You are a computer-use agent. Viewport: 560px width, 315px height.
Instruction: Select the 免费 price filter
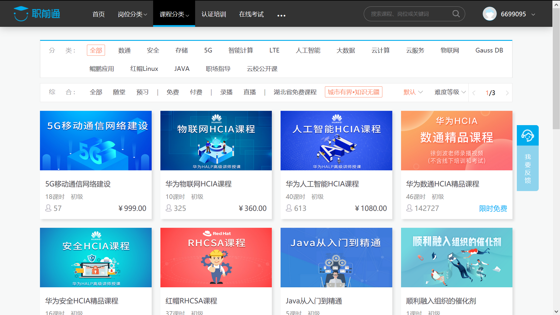point(172,92)
